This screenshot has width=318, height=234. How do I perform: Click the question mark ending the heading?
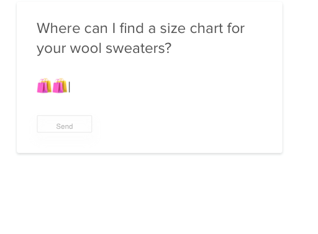tap(168, 48)
